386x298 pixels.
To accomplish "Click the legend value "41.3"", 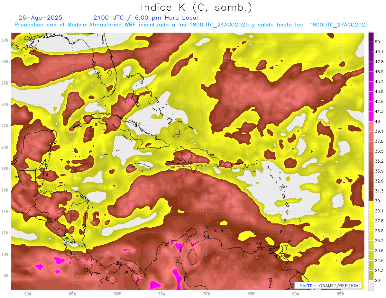I will point(379,112).
